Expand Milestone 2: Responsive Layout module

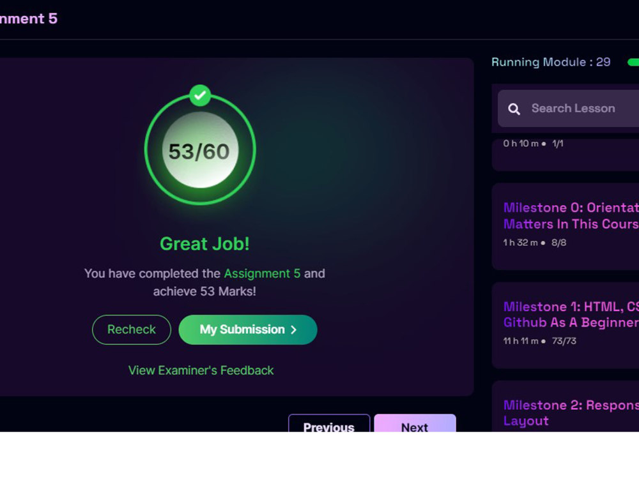tap(566, 407)
